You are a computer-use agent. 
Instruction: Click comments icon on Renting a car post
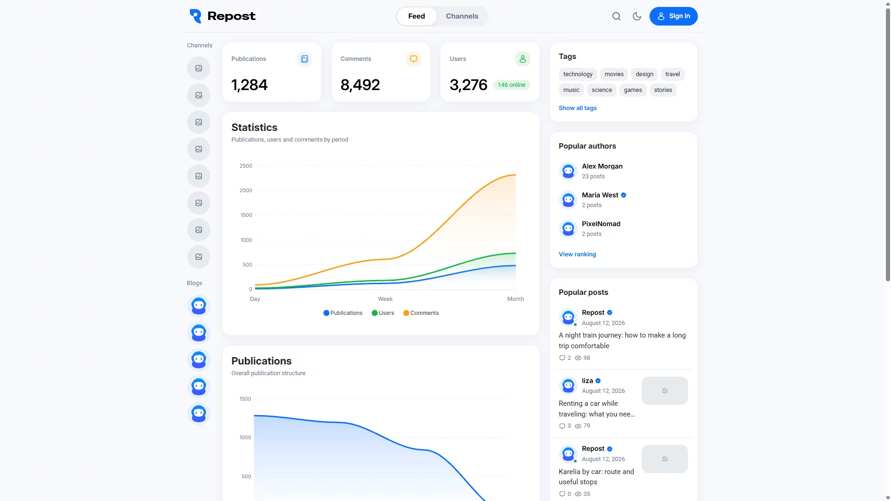pos(562,426)
